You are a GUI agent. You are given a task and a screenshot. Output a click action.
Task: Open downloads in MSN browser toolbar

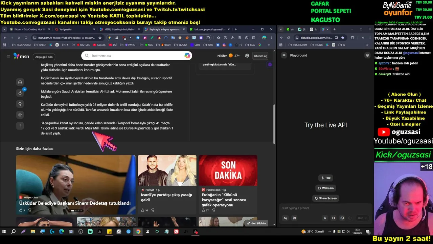(x=232, y=38)
